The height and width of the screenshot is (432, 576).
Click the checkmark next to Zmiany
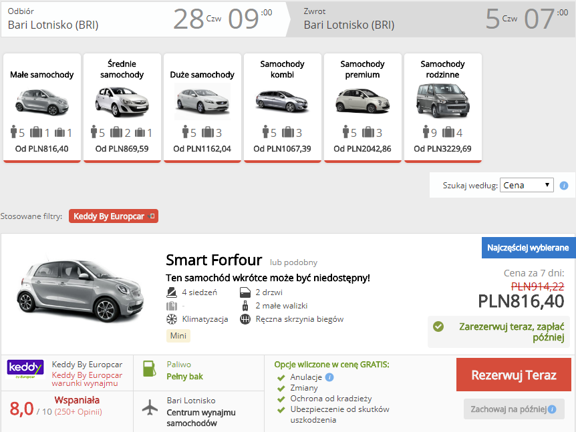pos(281,389)
